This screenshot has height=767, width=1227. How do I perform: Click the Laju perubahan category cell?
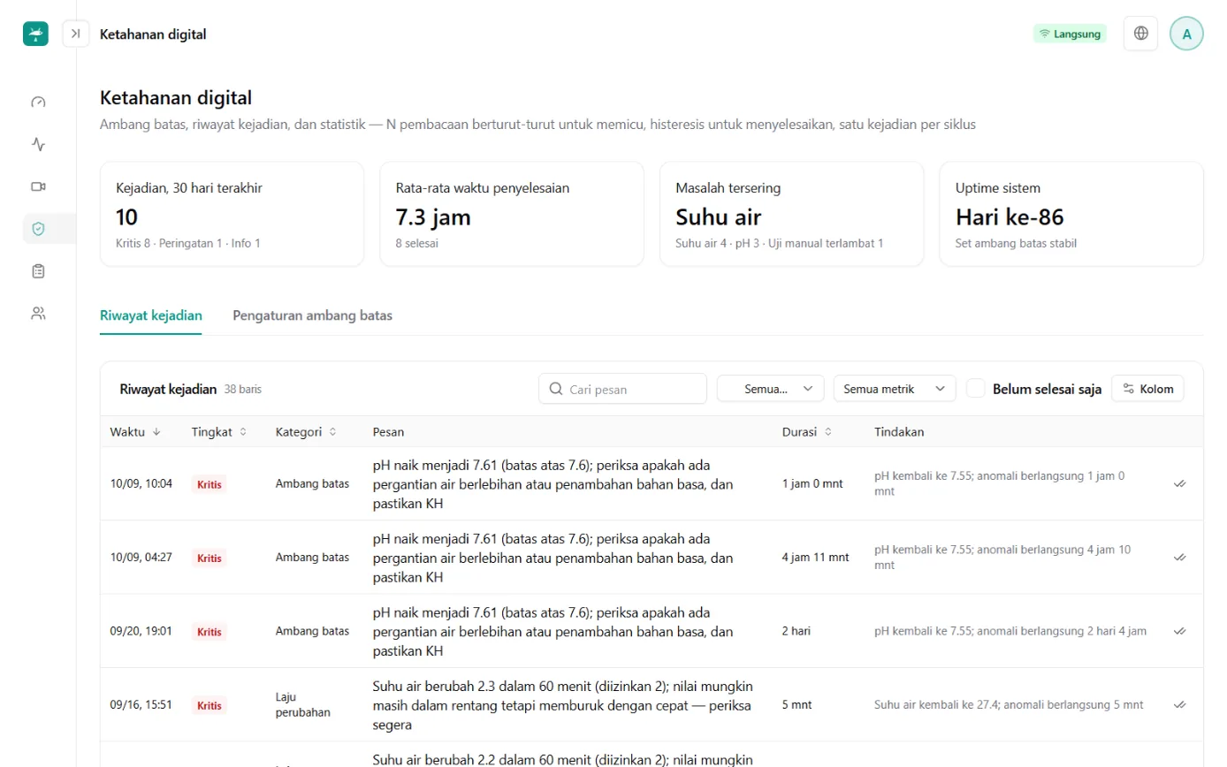302,705
